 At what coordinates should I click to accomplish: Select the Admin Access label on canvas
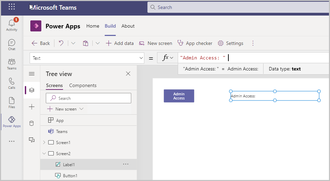275,96
